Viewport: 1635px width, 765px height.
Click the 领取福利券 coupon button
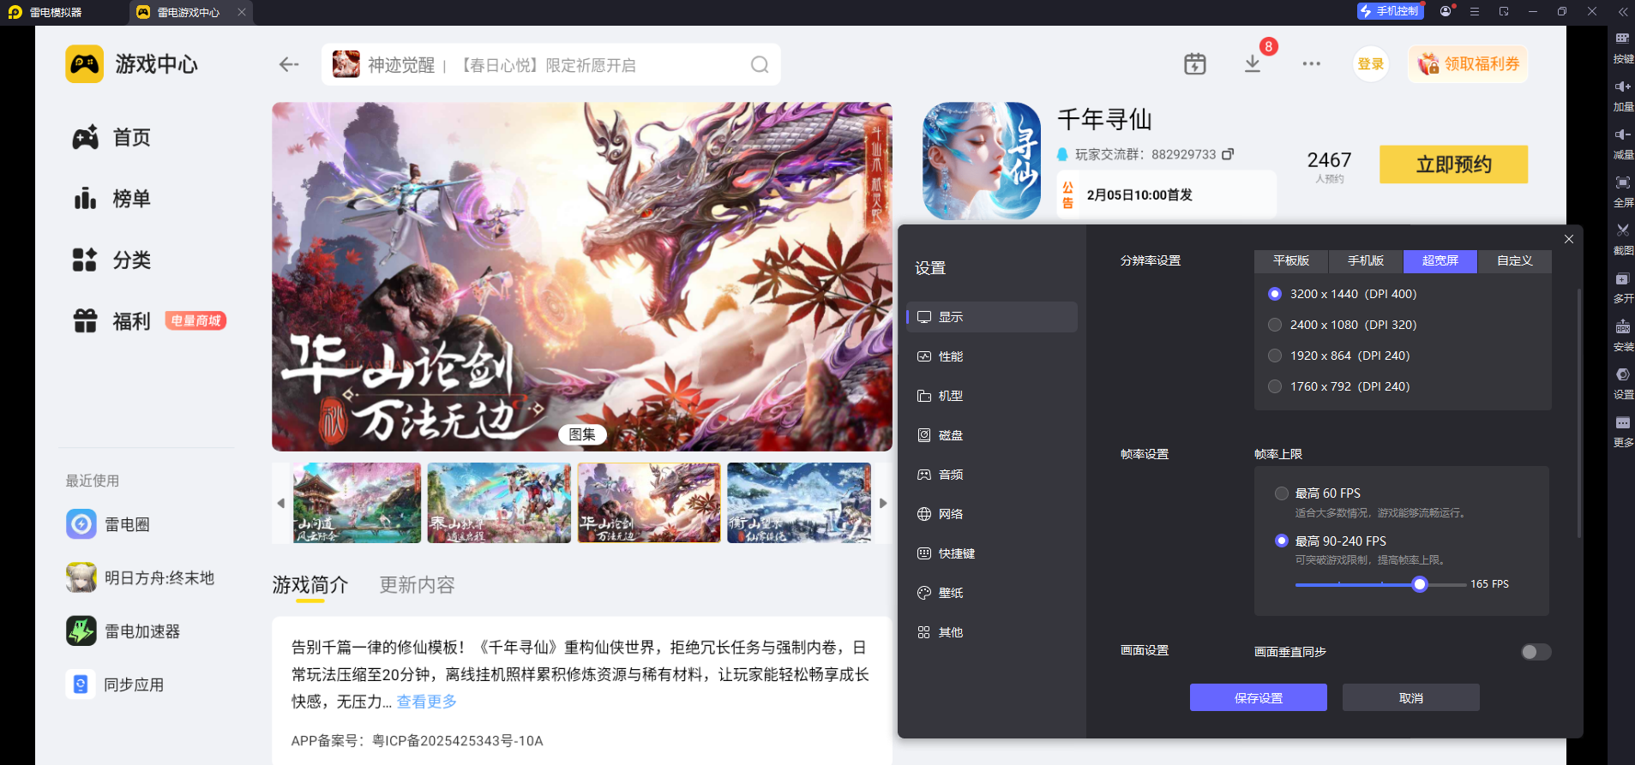coord(1468,64)
